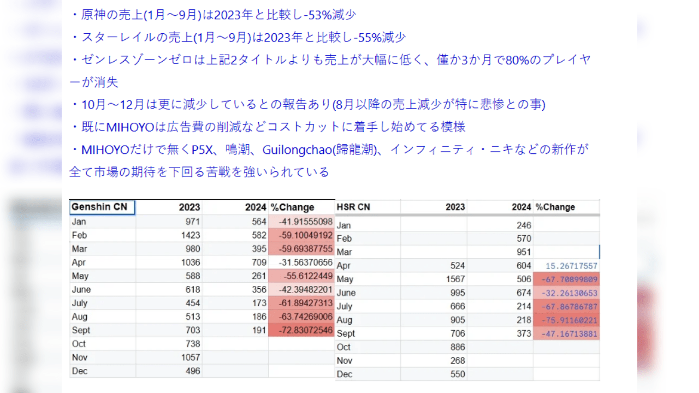
Task: Select the cell showing -41.91555098
Action: [301, 222]
